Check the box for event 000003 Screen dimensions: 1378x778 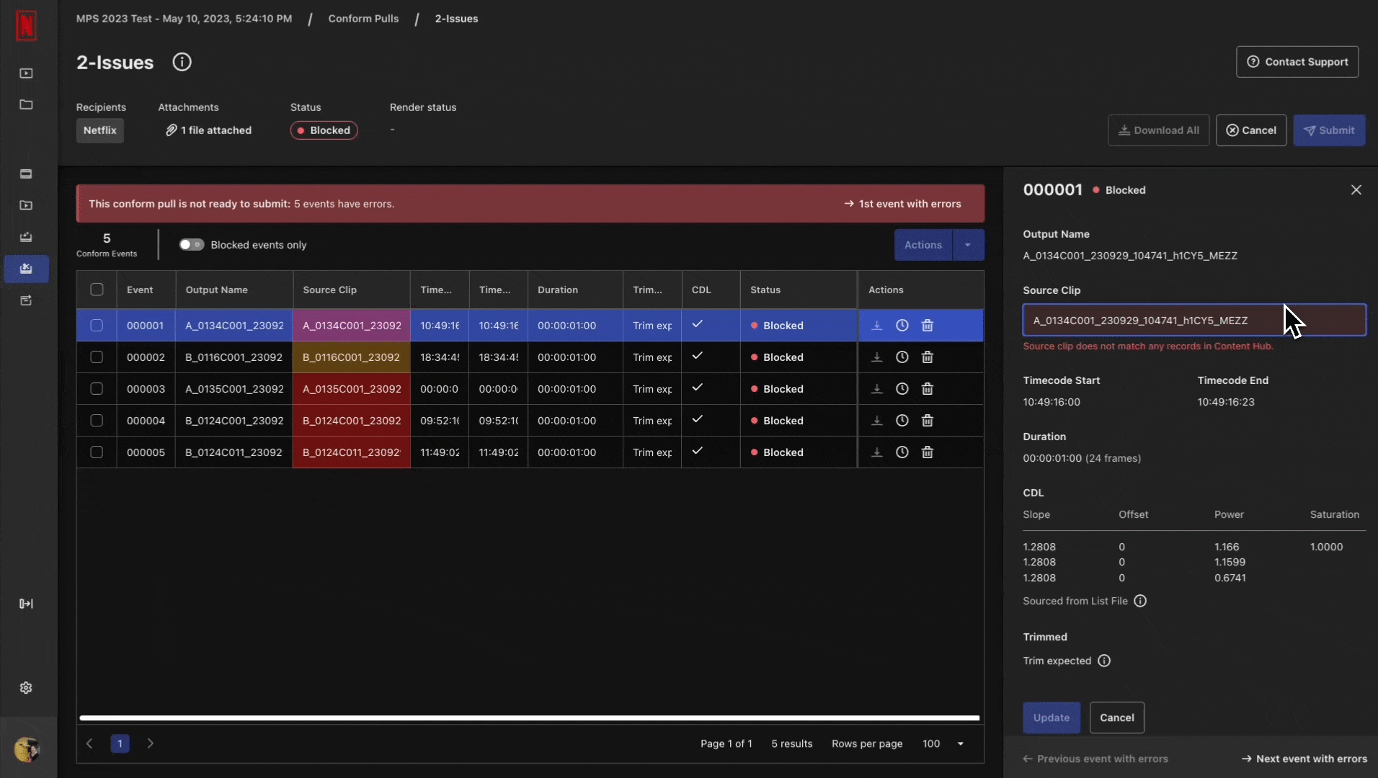pyautogui.click(x=97, y=389)
